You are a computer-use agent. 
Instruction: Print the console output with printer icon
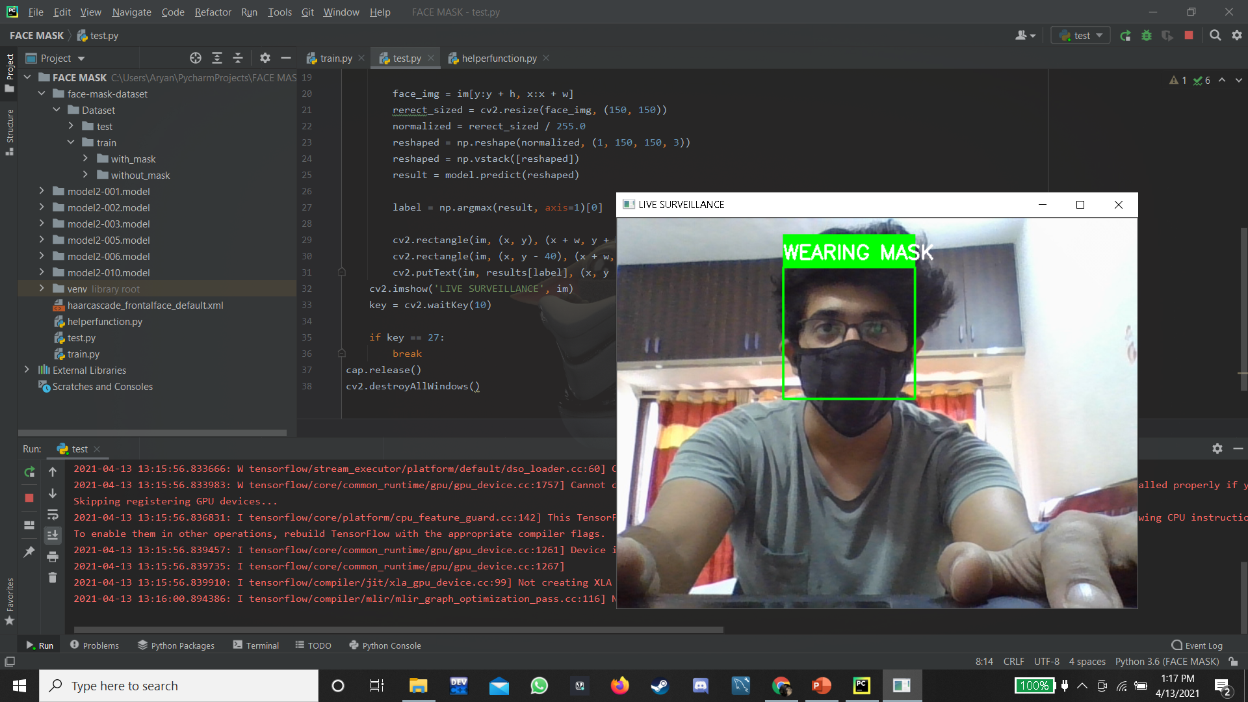(x=53, y=556)
